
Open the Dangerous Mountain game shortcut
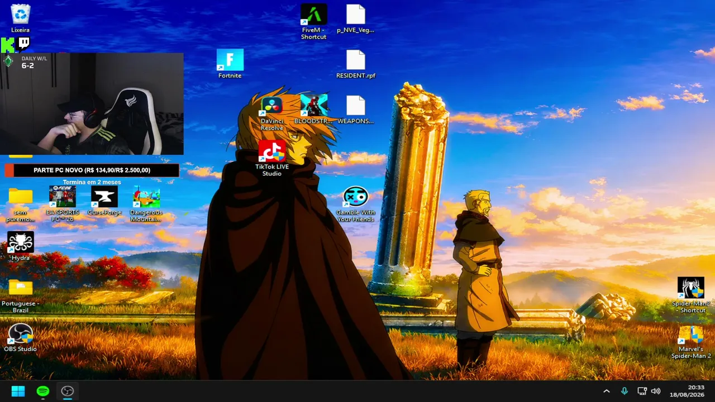[146, 204]
